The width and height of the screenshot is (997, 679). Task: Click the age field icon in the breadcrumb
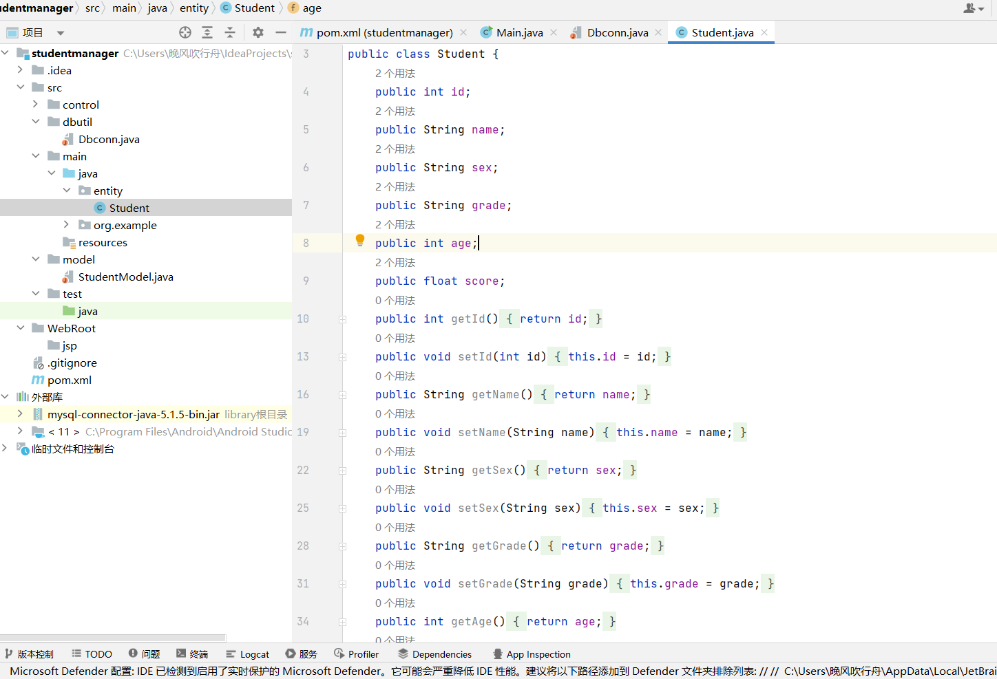coord(293,8)
